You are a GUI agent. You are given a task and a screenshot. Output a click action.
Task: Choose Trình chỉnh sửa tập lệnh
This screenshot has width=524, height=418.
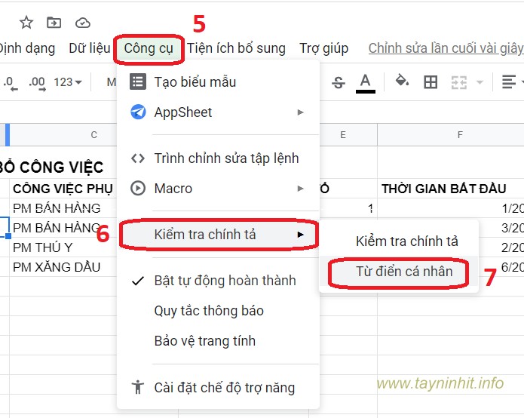point(226,158)
